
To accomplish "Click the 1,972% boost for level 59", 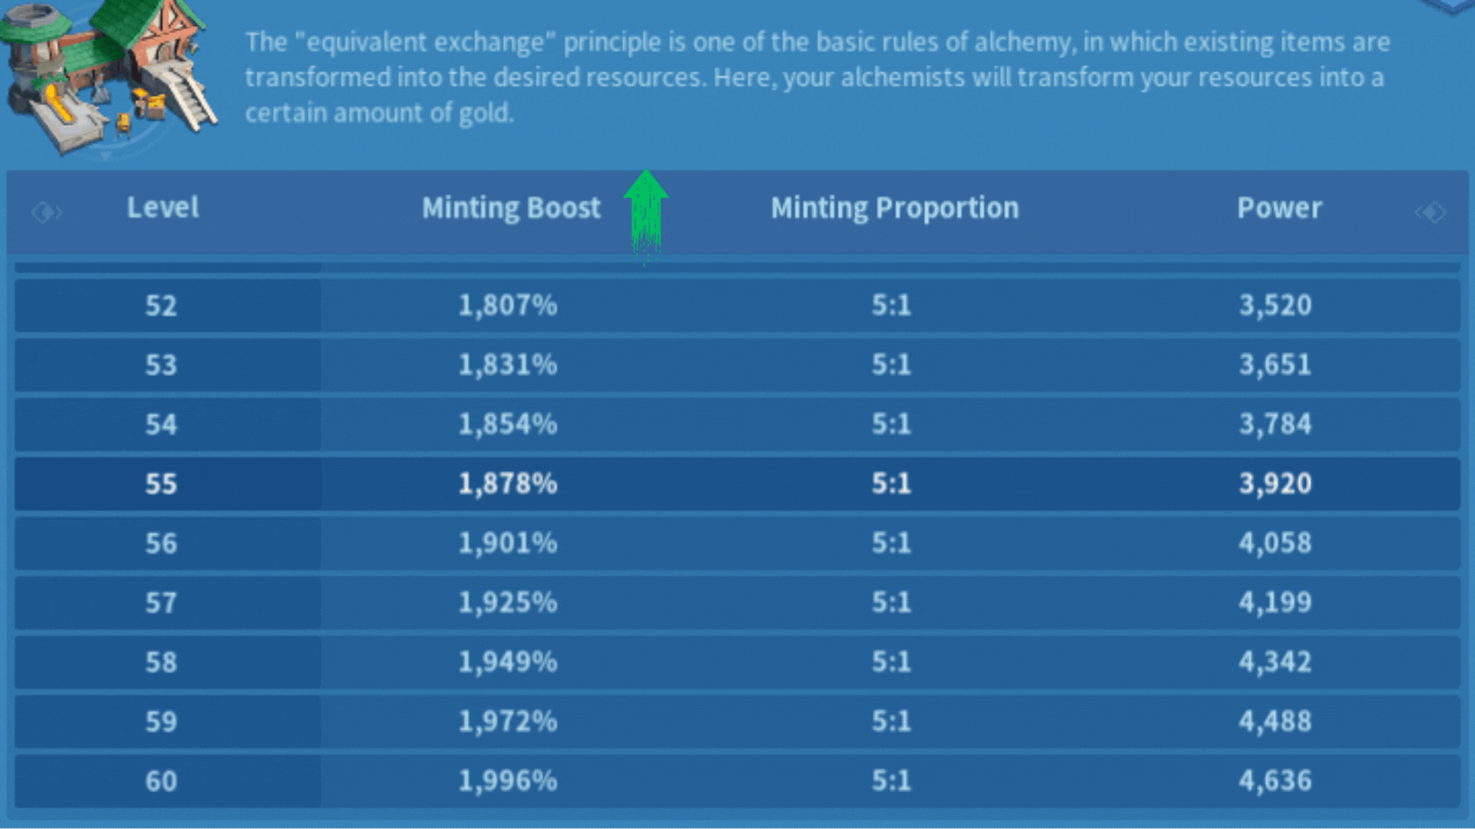I will tap(508, 722).
